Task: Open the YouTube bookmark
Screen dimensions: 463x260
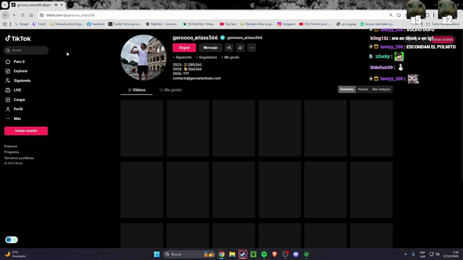Action: pos(228,24)
